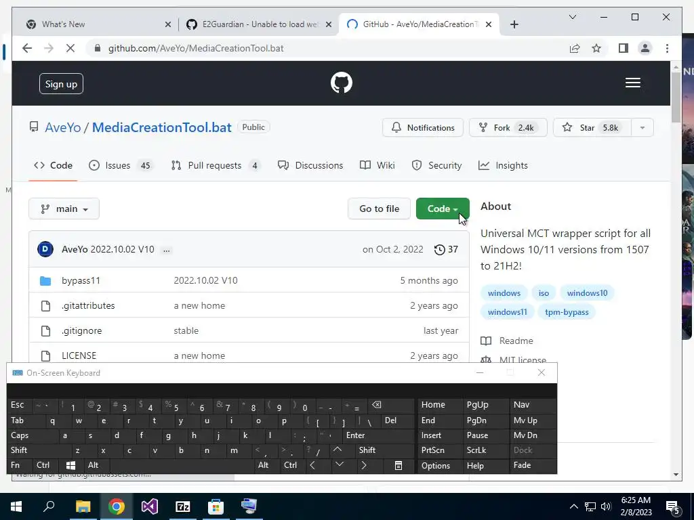Click the Sign up button
Screen dimensions: 694x520
[61, 84]
